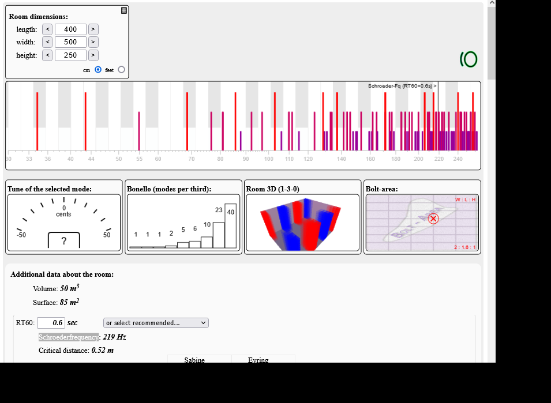Click the red X marker in Bolt-area chart

(434, 219)
